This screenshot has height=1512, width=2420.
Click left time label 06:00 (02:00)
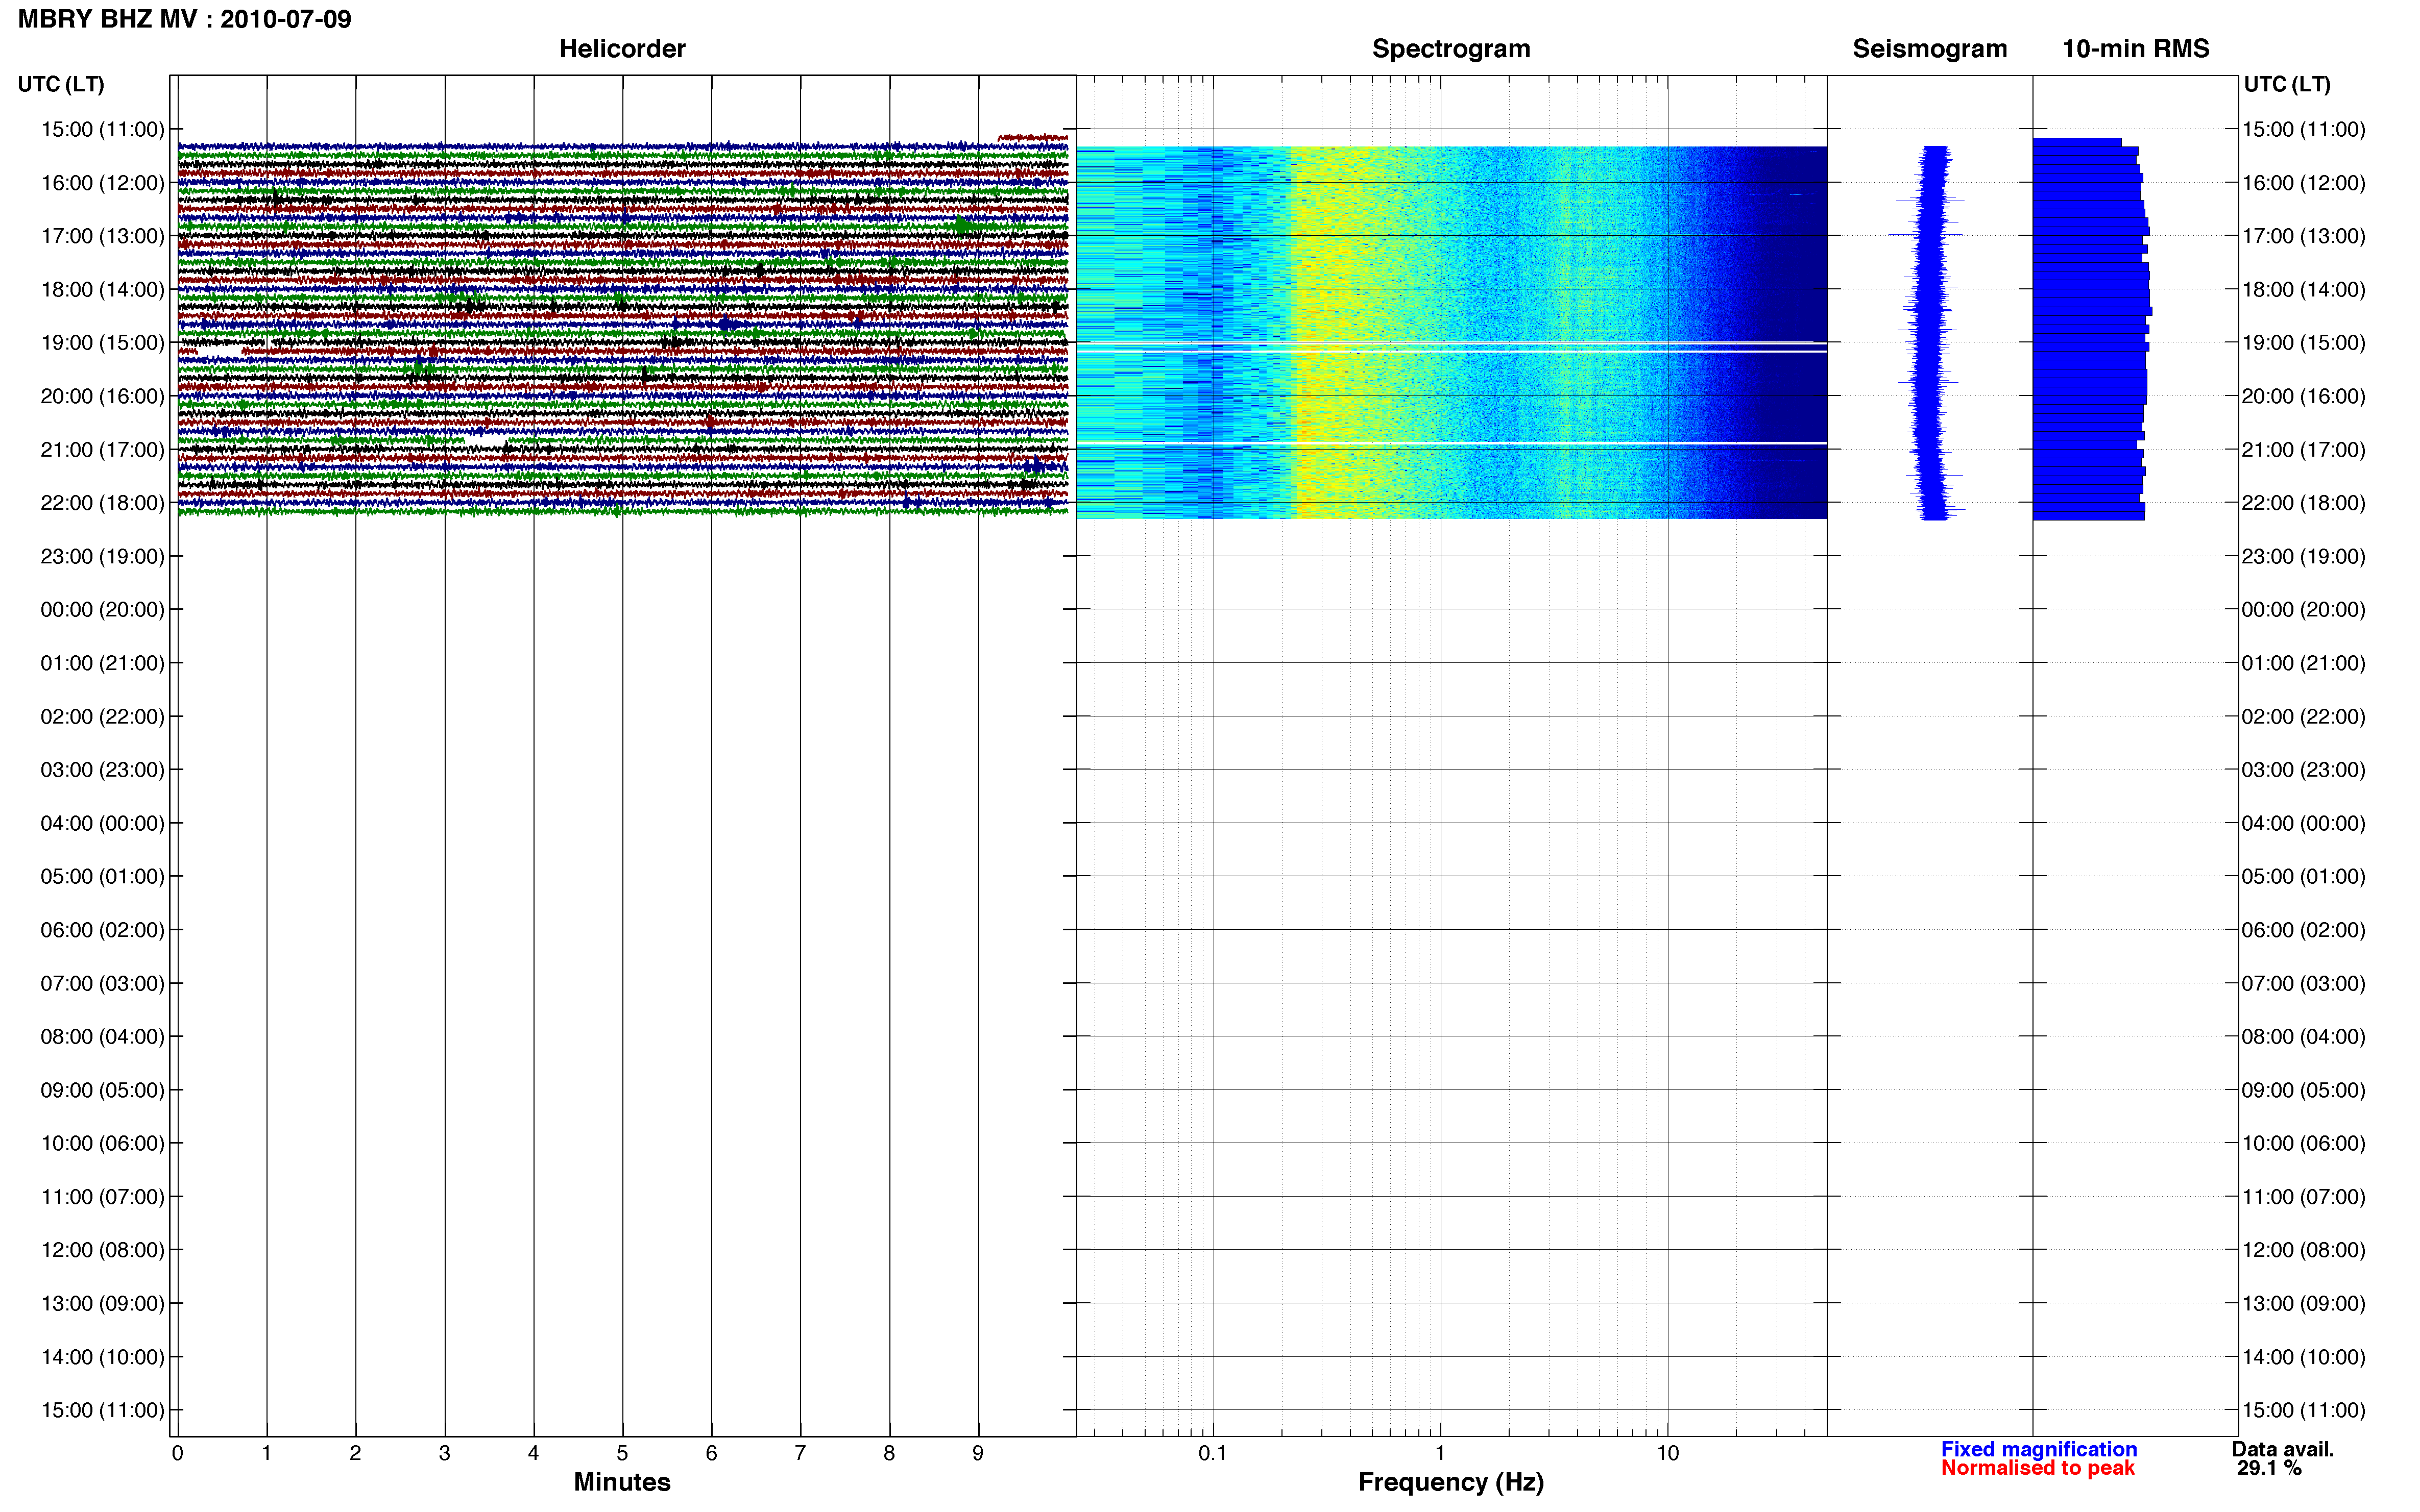pos(102,930)
